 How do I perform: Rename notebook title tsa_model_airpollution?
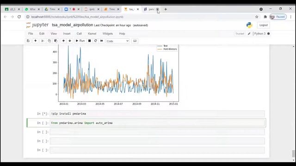pos(73,25)
